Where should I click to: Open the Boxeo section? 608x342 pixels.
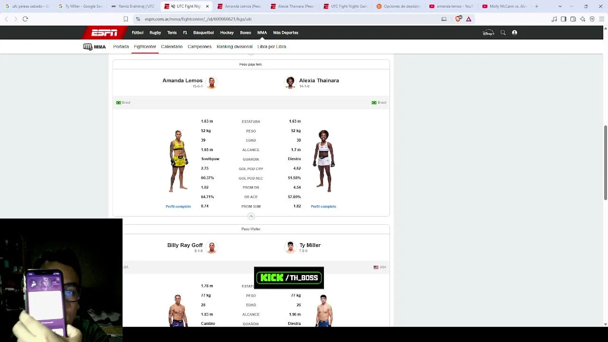tap(246, 33)
